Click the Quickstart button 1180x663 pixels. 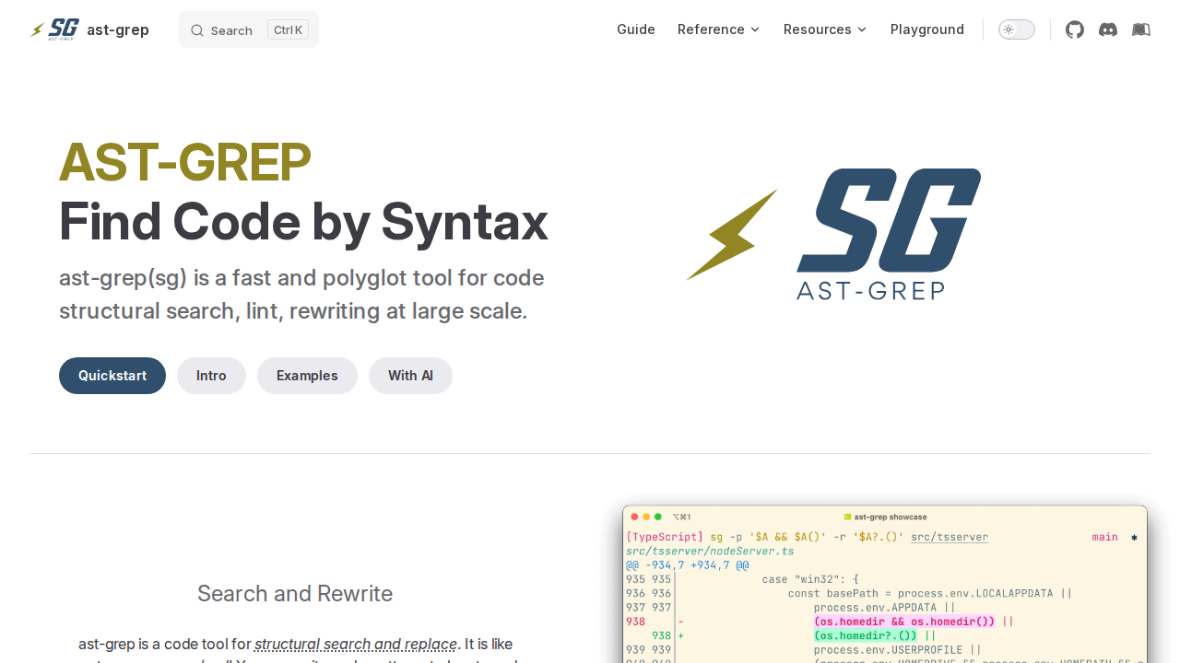[112, 376]
